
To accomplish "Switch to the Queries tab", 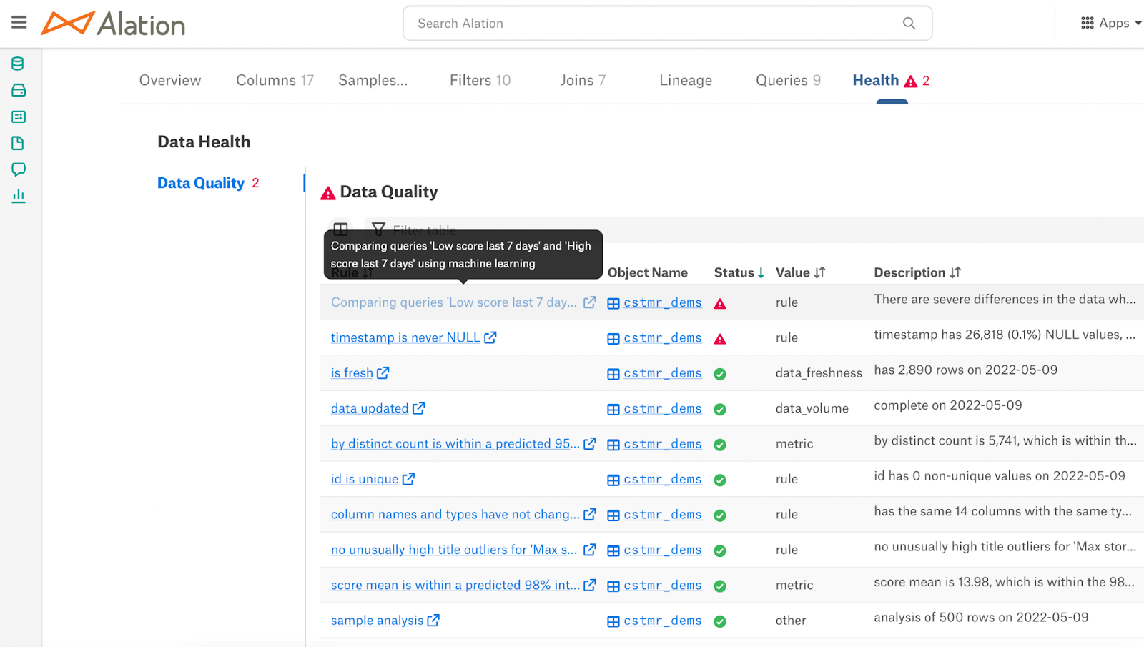I will click(789, 80).
